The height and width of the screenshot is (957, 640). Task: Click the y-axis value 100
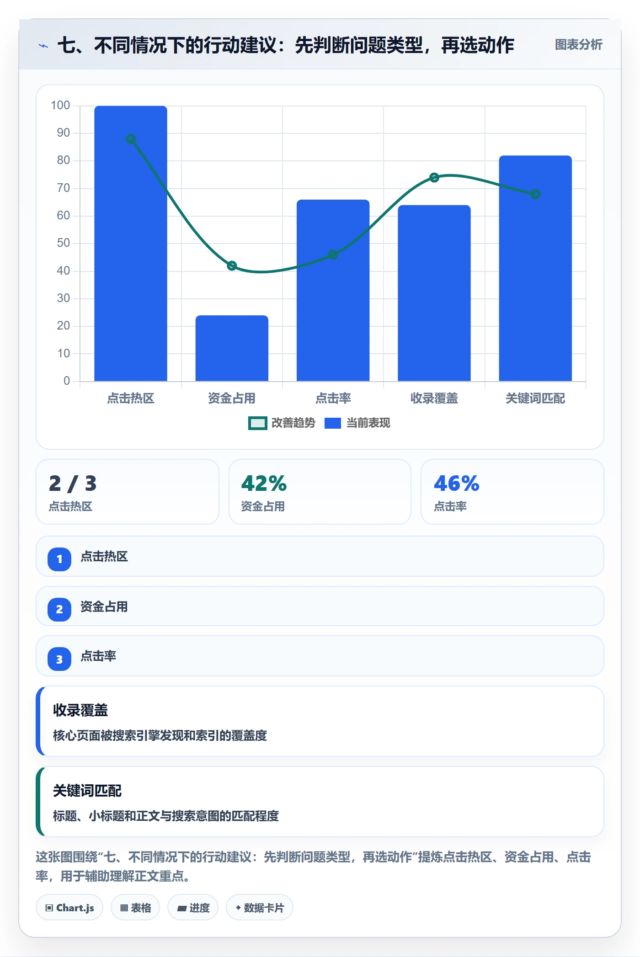click(60, 106)
